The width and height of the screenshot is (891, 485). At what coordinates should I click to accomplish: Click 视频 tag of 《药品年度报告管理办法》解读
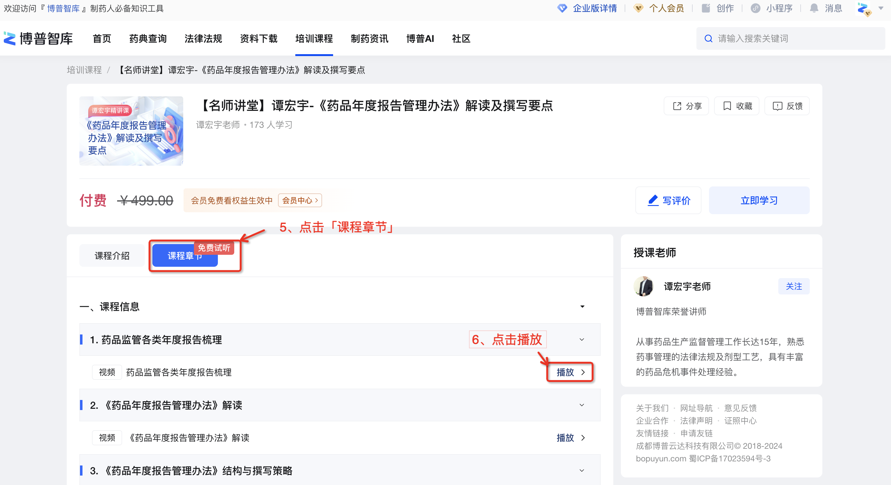pyautogui.click(x=107, y=438)
